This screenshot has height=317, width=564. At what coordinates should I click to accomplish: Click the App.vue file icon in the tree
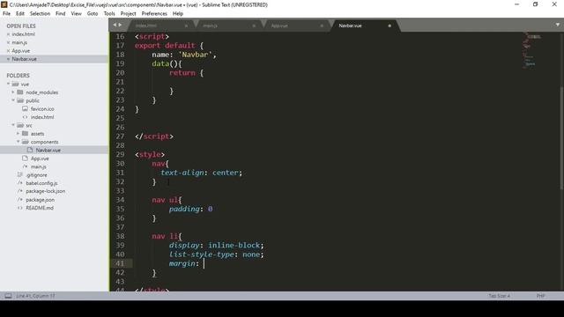26,158
